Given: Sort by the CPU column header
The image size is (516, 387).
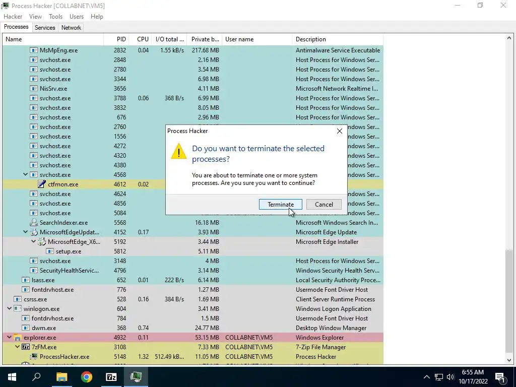Looking at the screenshot, I should pyautogui.click(x=141, y=39).
